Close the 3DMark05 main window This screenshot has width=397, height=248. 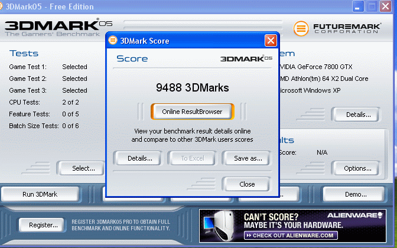pyautogui.click(x=385, y=6)
